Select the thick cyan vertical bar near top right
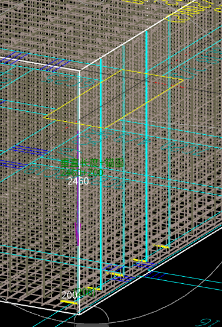The width and height of the screenshot is (222, 327). 146,146
